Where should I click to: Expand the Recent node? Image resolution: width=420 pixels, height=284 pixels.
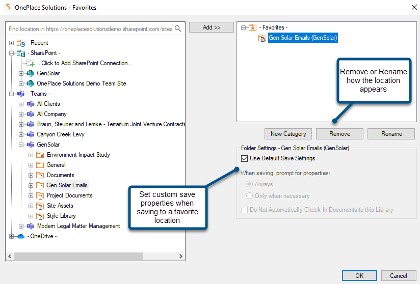click(x=11, y=43)
